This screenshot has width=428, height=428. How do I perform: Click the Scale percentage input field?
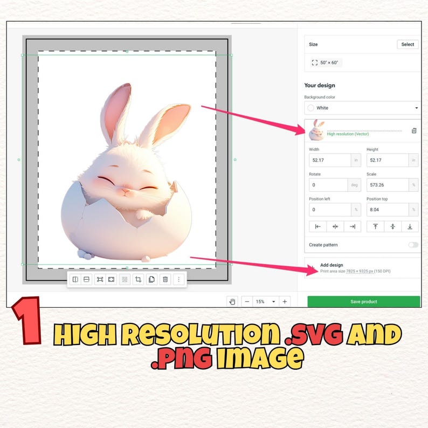click(x=388, y=185)
